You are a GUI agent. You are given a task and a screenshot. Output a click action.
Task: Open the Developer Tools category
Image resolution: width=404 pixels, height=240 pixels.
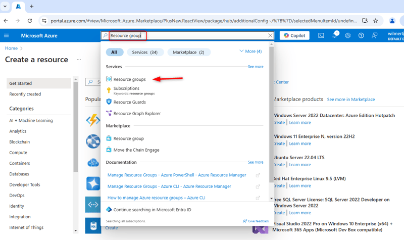[25, 184]
